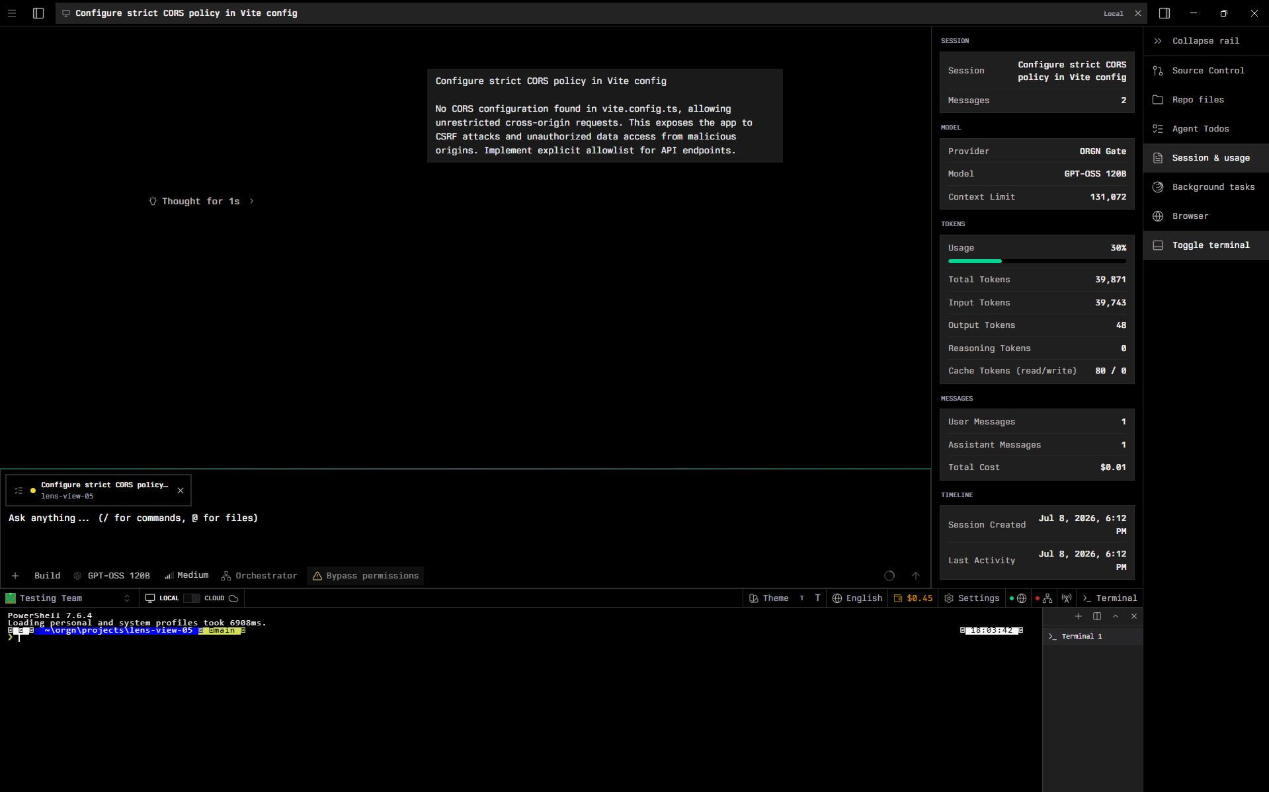Open the Orchestrator agent selector
The image size is (1269, 792).
click(x=259, y=576)
